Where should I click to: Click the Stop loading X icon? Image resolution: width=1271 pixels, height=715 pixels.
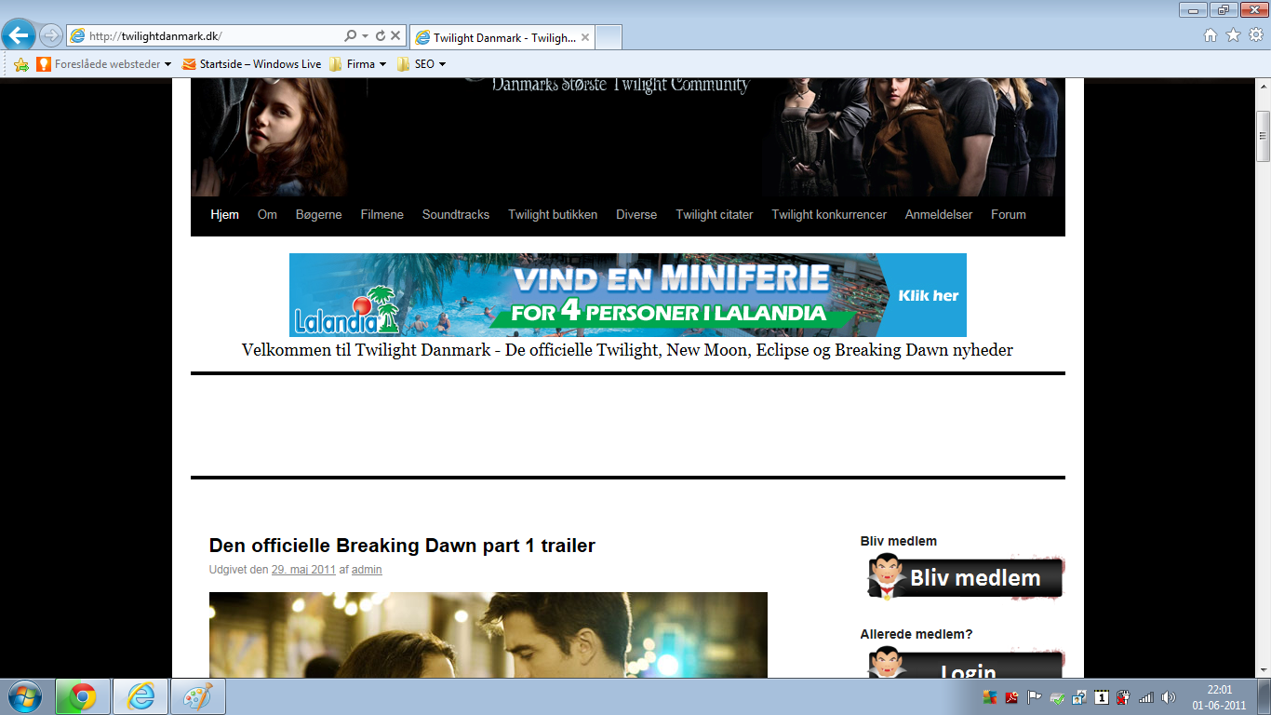pos(395,36)
